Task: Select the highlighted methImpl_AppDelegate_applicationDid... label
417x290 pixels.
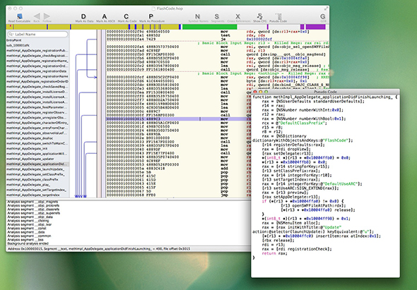Action: [37, 164]
